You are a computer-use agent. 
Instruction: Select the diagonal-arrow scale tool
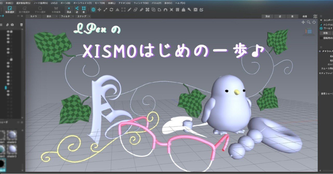105,10
